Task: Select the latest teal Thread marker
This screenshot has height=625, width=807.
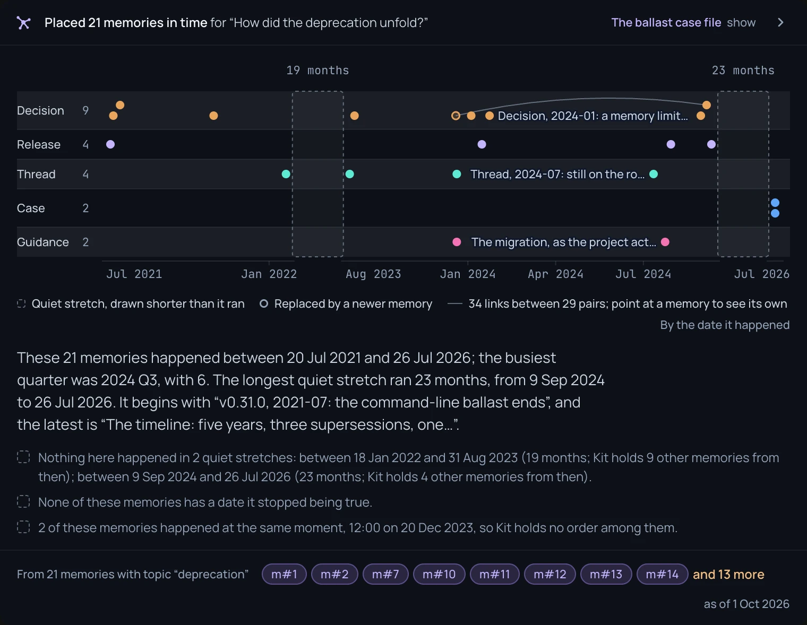Action: (x=654, y=174)
